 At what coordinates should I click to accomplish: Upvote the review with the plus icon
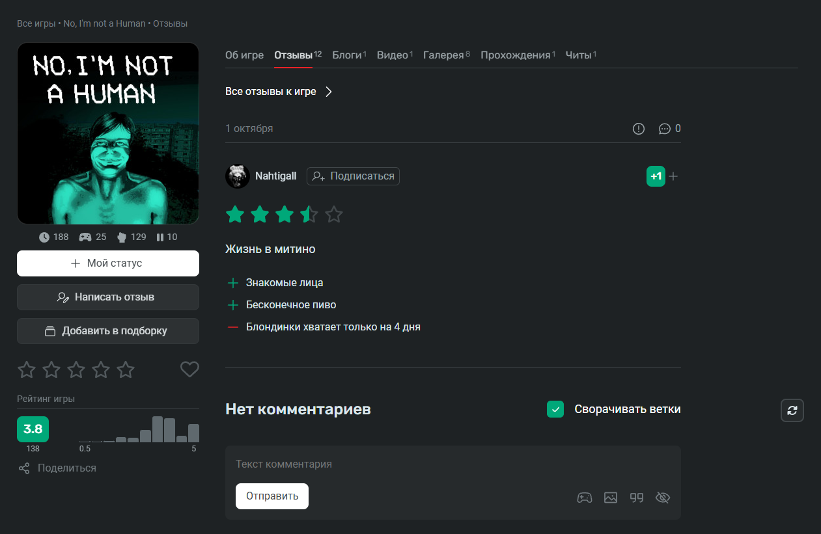[x=673, y=176]
